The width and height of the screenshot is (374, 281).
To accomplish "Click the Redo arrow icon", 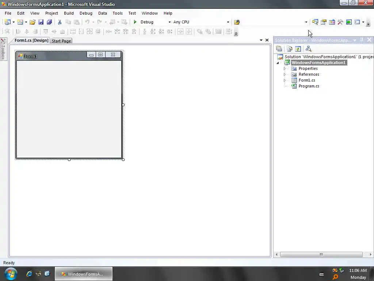I will point(100,22).
